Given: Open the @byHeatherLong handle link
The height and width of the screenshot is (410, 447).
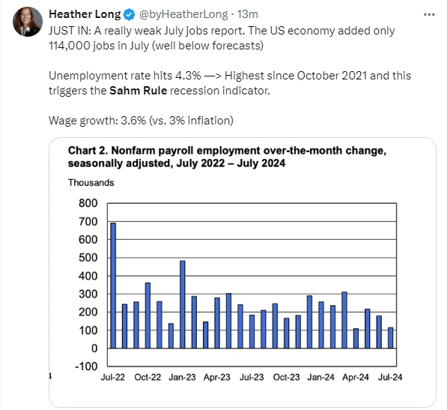Looking at the screenshot, I should pos(183,14).
